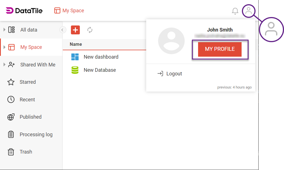Click the refresh icon in the toolbar

point(90,30)
